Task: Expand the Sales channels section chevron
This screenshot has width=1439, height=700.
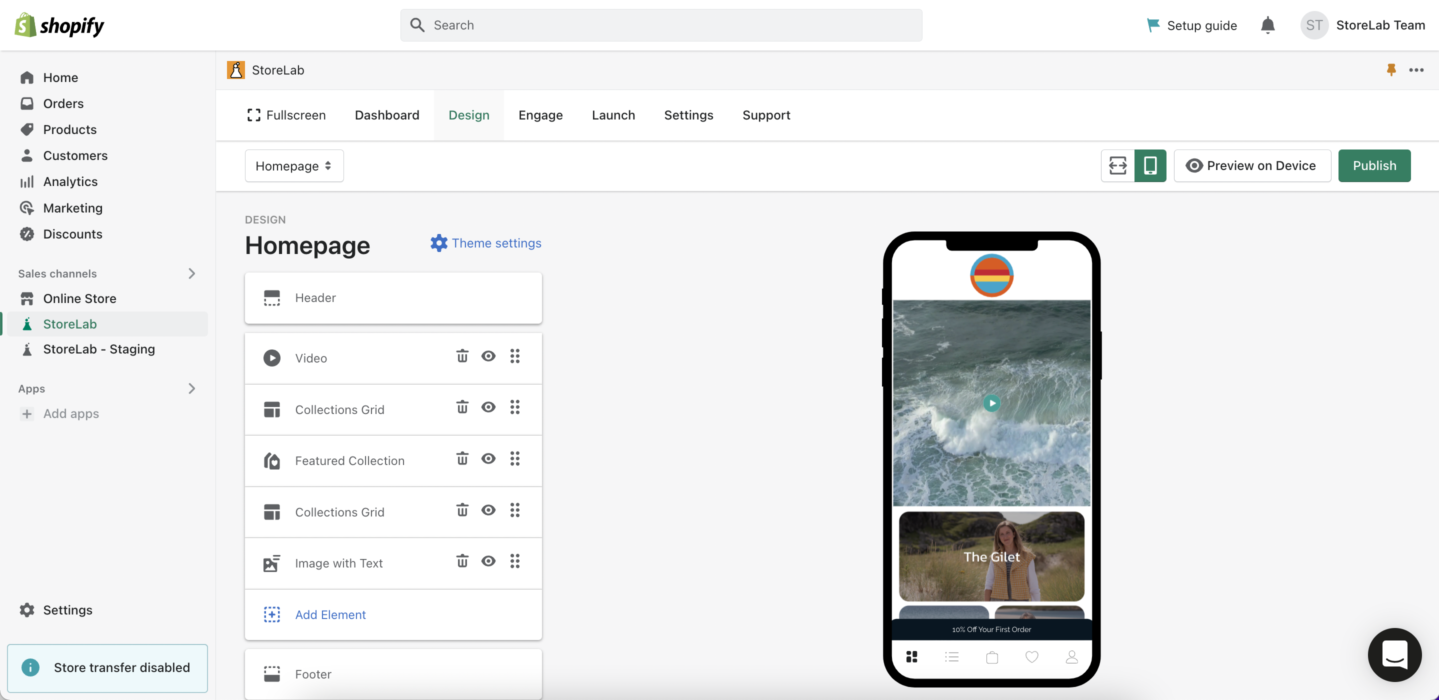Action: [x=191, y=273]
